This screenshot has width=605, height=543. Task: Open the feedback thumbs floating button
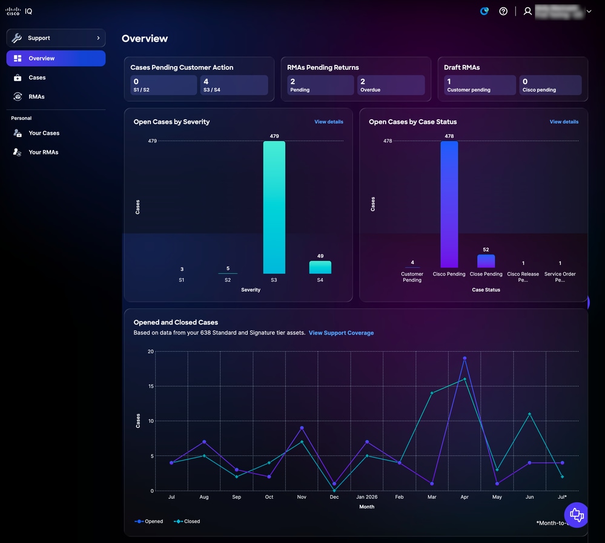577,515
